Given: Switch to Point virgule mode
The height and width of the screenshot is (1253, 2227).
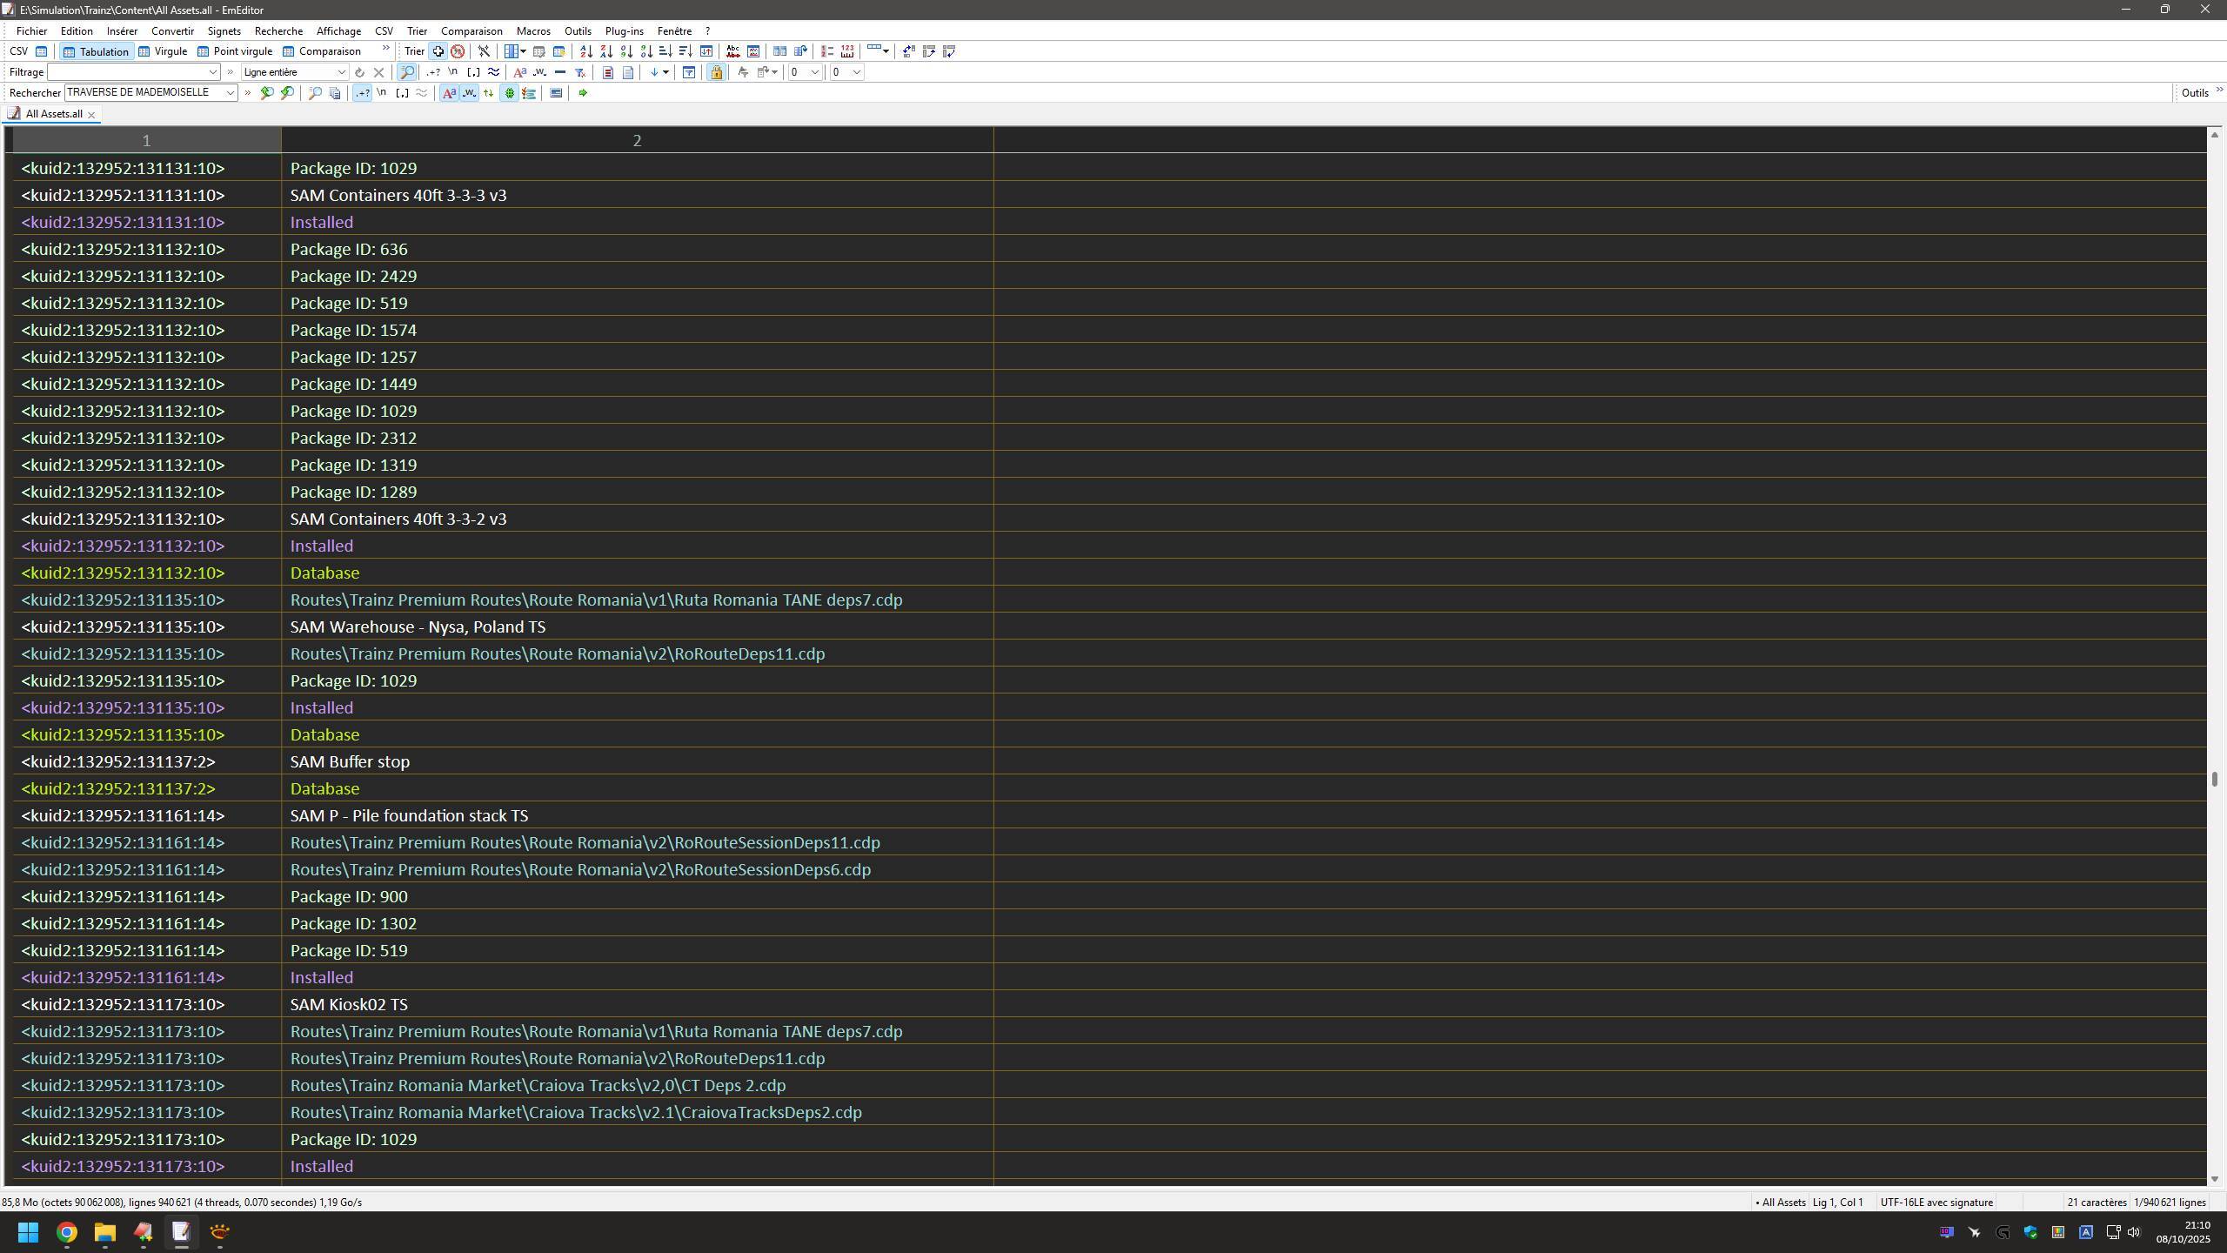Looking at the screenshot, I should pos(235,51).
